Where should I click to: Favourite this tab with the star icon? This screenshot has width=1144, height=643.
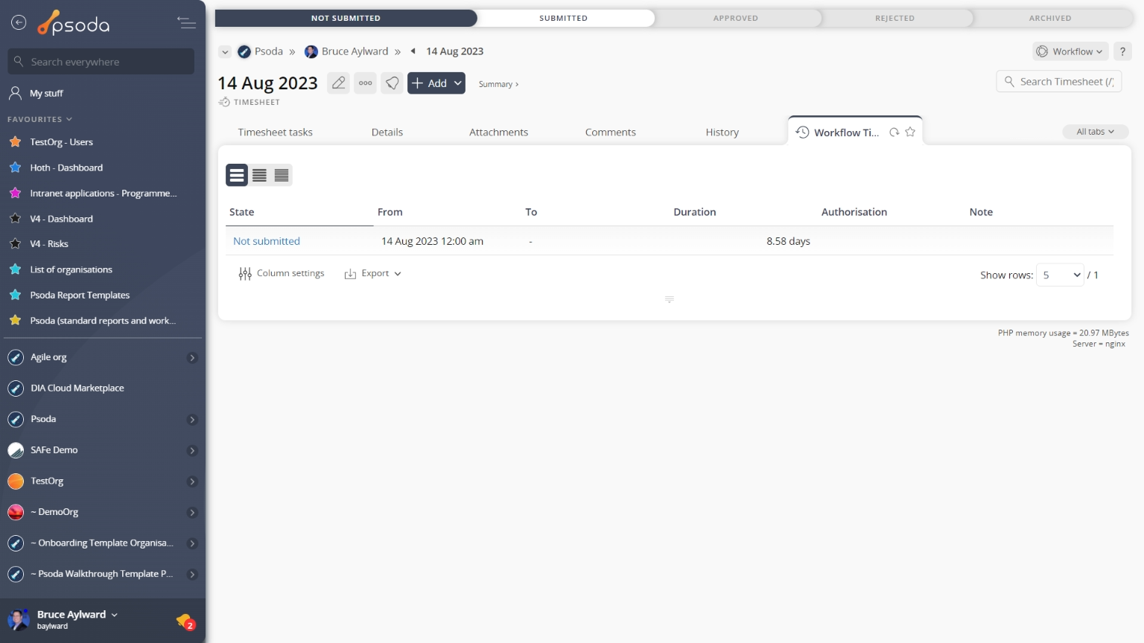[x=910, y=132]
